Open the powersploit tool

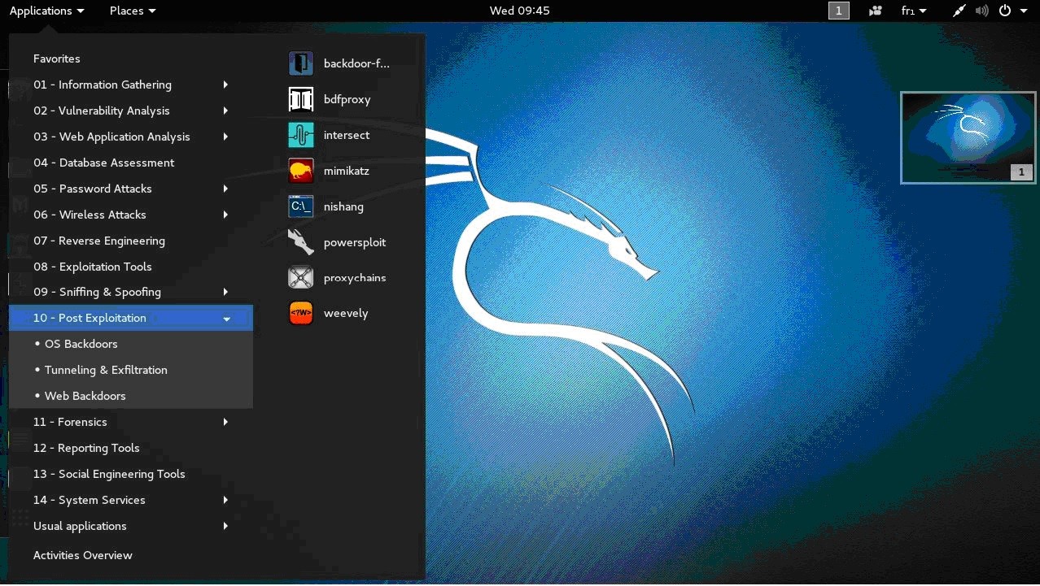click(x=354, y=242)
